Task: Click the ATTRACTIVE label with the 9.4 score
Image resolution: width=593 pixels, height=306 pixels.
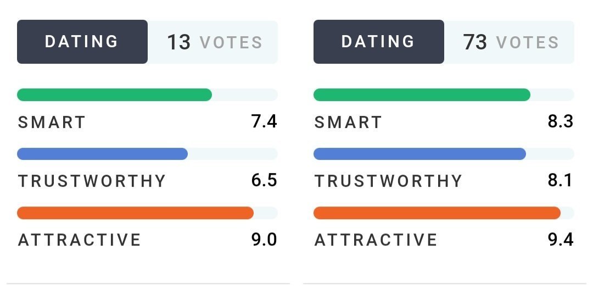Action: pos(376,240)
